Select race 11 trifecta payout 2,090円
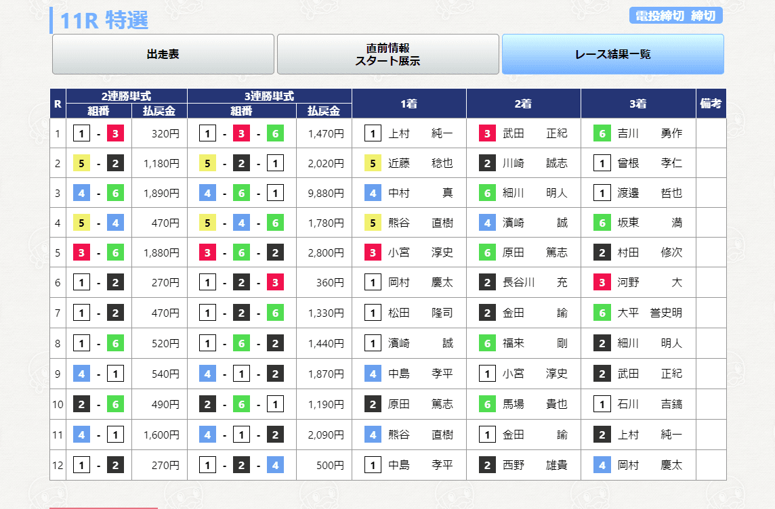This screenshot has width=775, height=509. (x=326, y=435)
